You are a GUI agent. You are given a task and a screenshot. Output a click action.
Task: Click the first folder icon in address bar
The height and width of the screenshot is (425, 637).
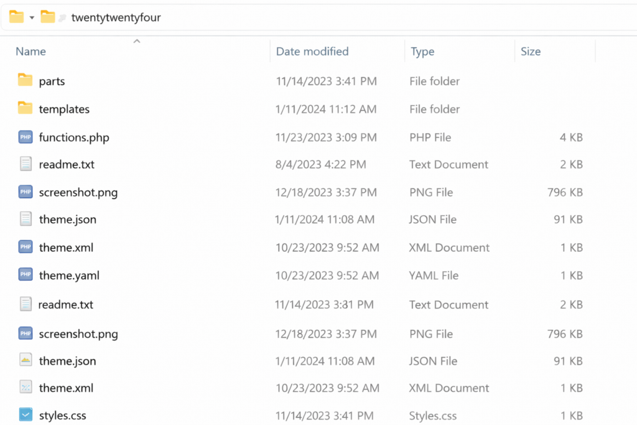(x=16, y=17)
